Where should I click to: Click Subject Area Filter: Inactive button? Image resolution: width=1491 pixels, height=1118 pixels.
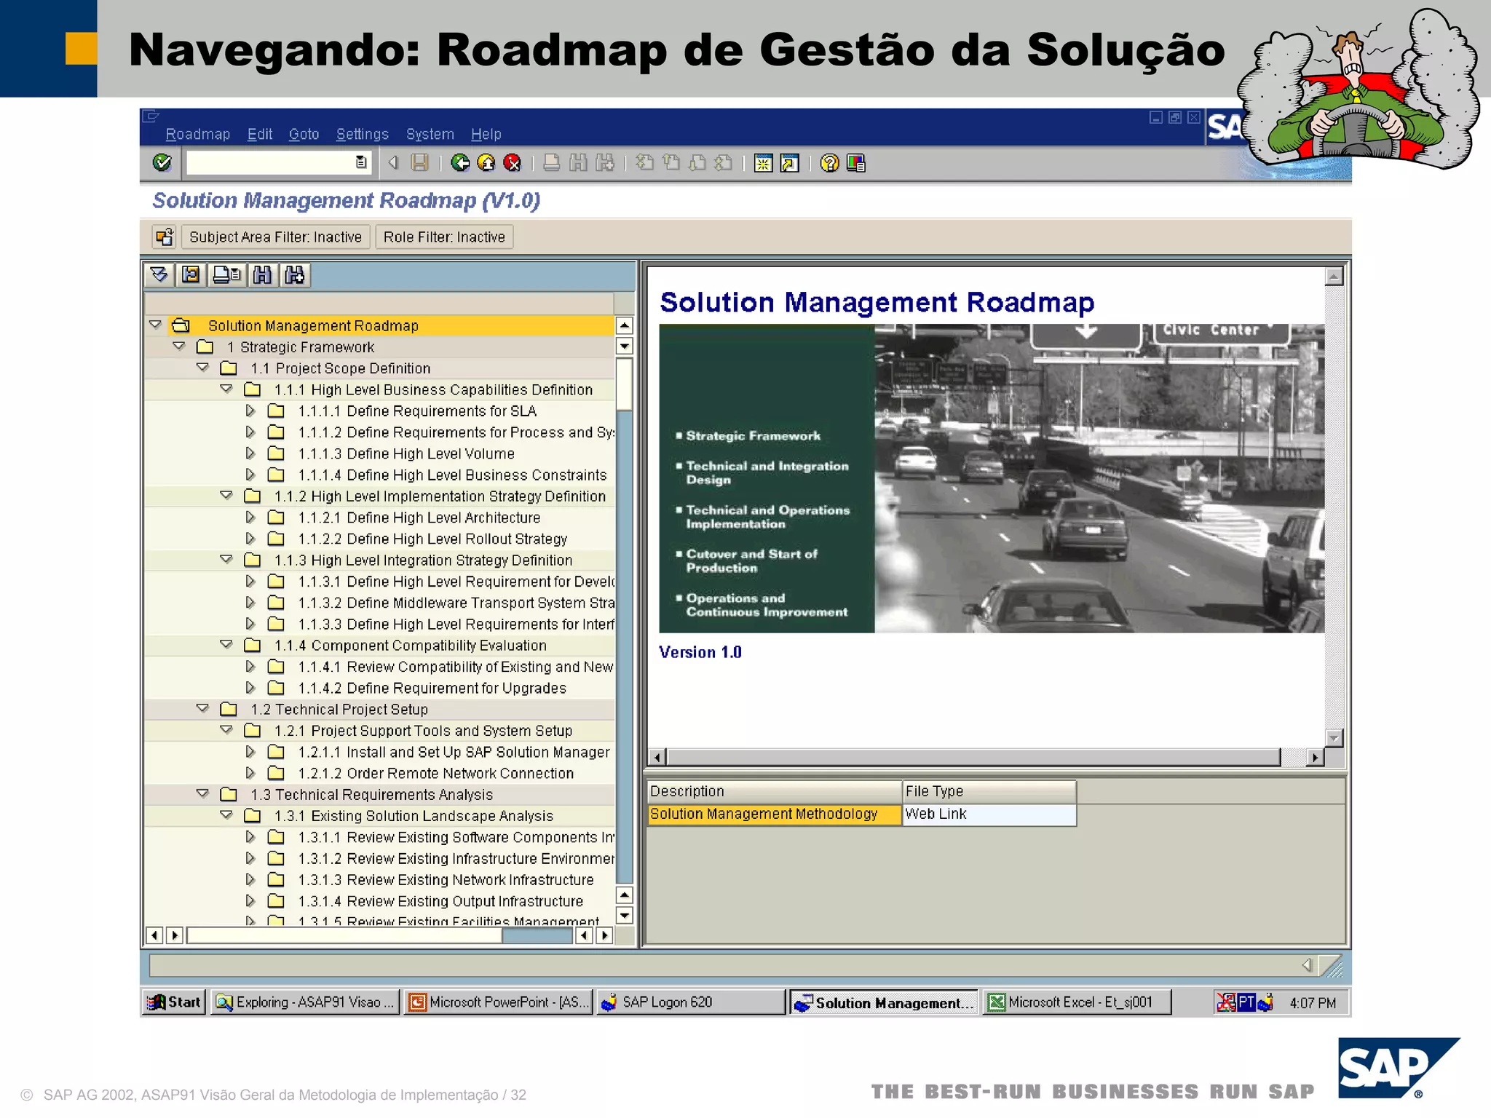point(275,237)
